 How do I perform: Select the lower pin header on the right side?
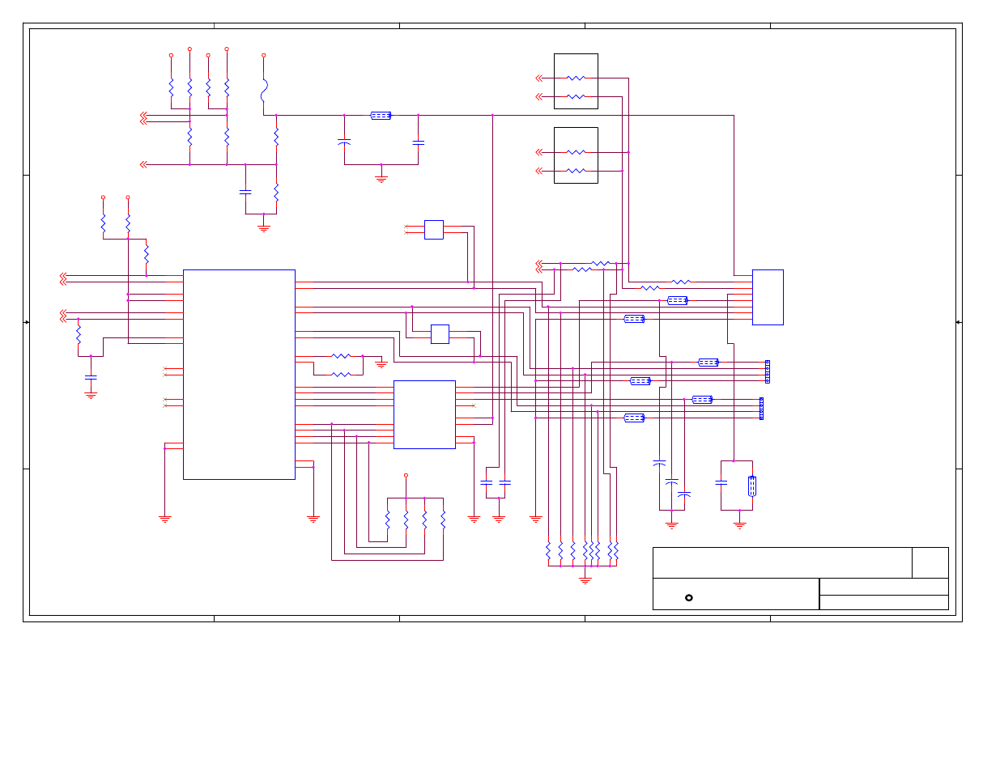[x=761, y=409]
